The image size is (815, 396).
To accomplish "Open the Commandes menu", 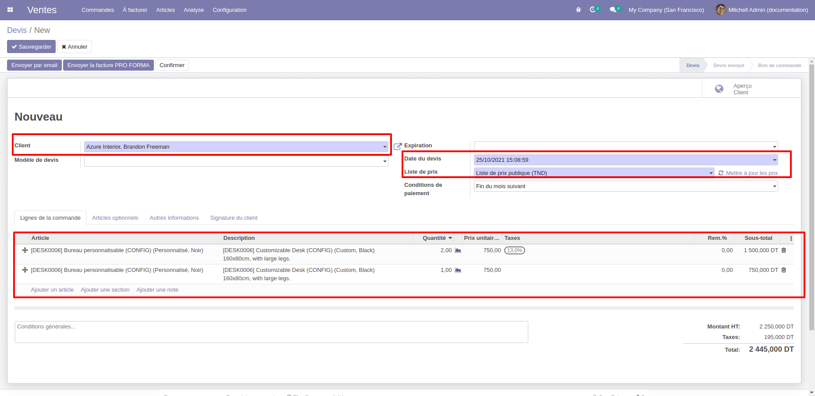I will [x=98, y=10].
